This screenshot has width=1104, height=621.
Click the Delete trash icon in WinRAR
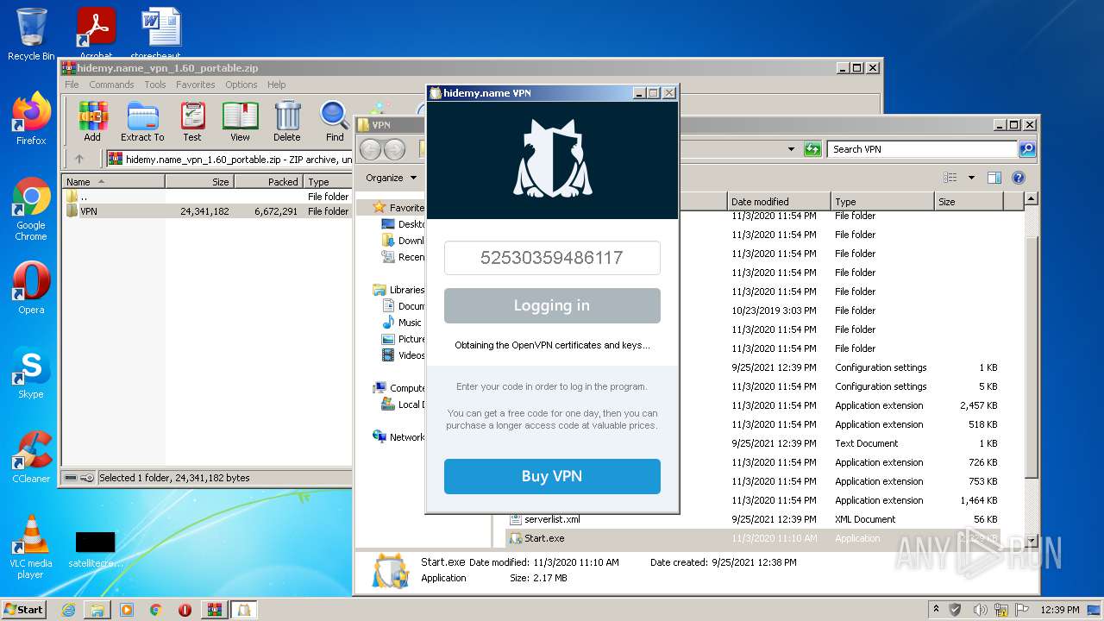pos(287,121)
